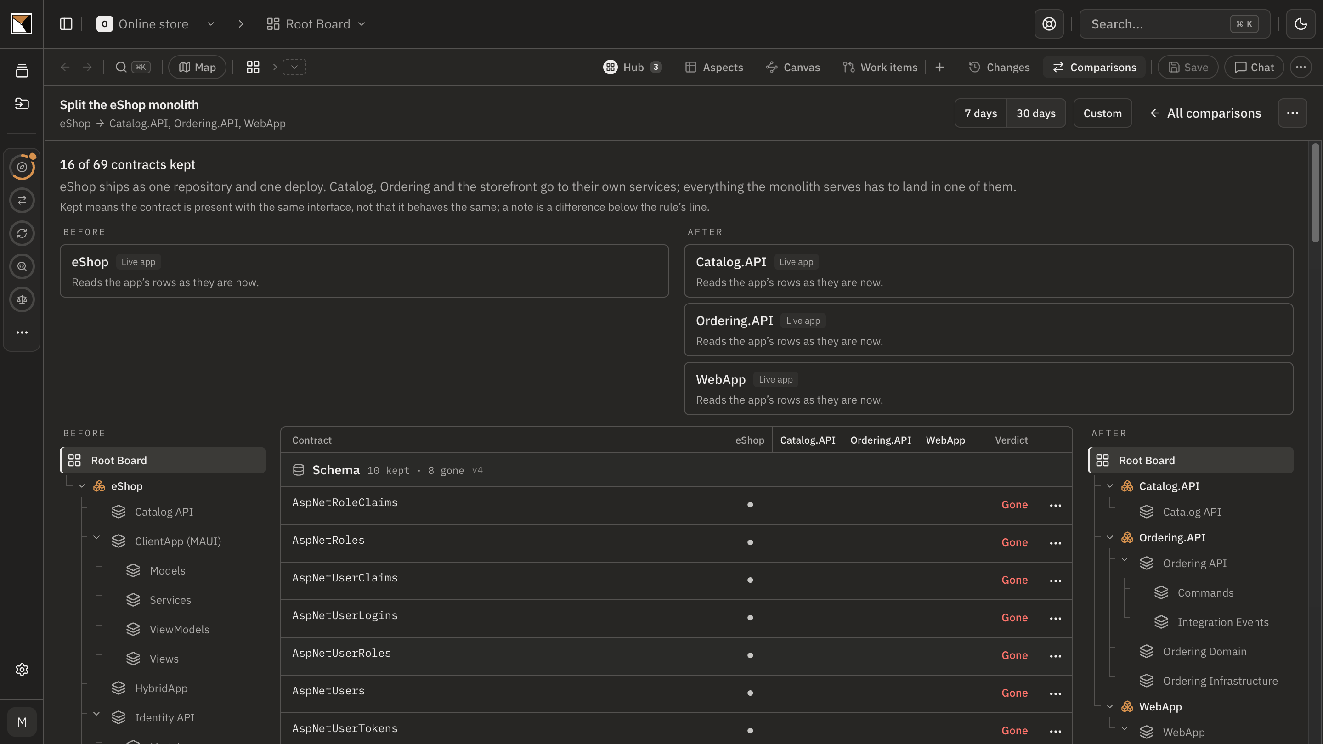This screenshot has width=1323, height=744.
Task: Select the magnifier inspect tool in left rail
Action: [x=22, y=266]
